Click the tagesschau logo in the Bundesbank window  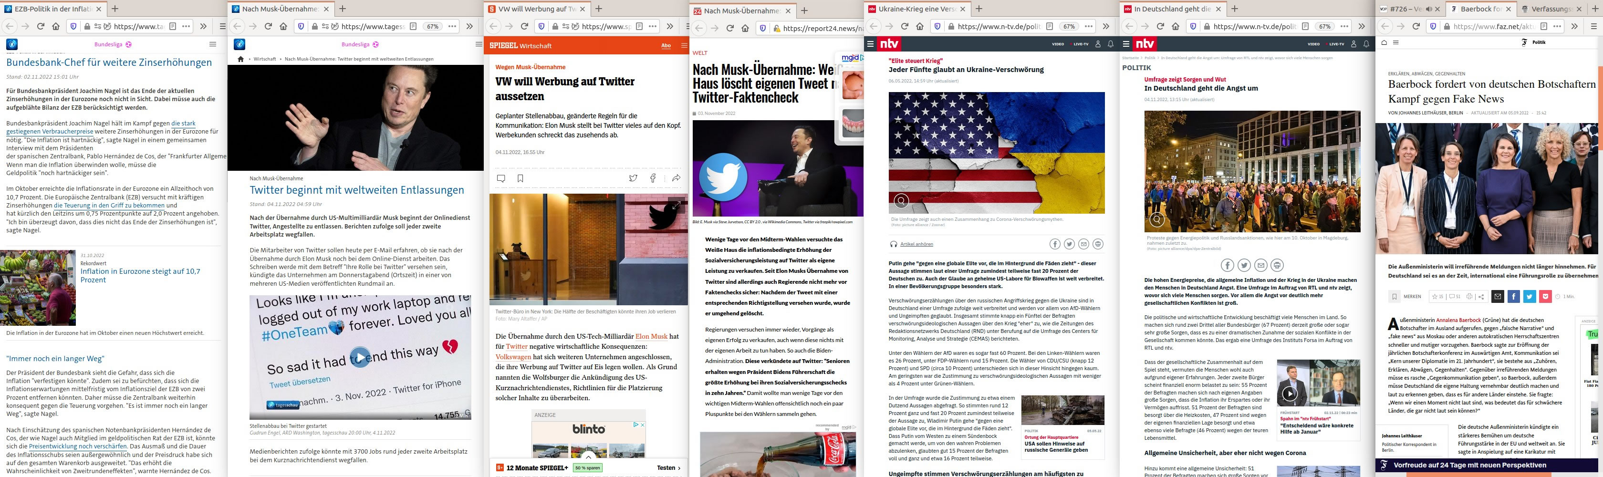coord(12,44)
